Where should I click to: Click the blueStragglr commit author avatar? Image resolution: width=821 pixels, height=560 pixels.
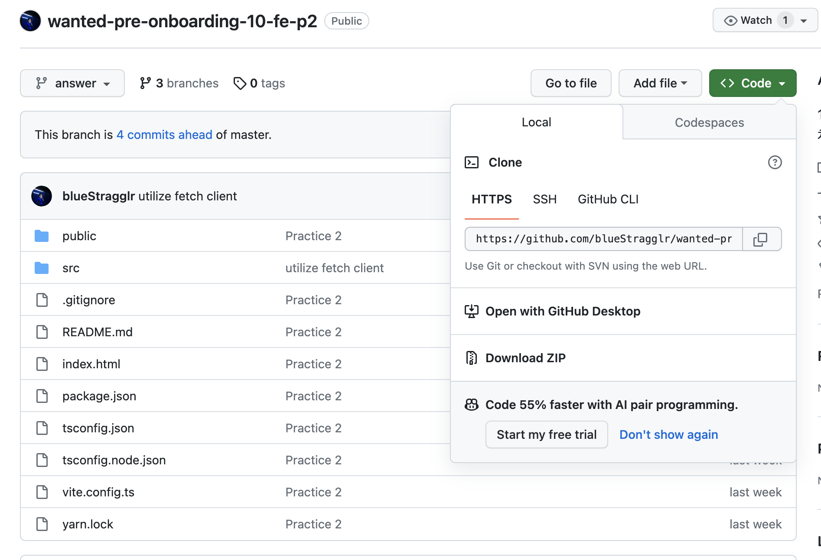[42, 196]
